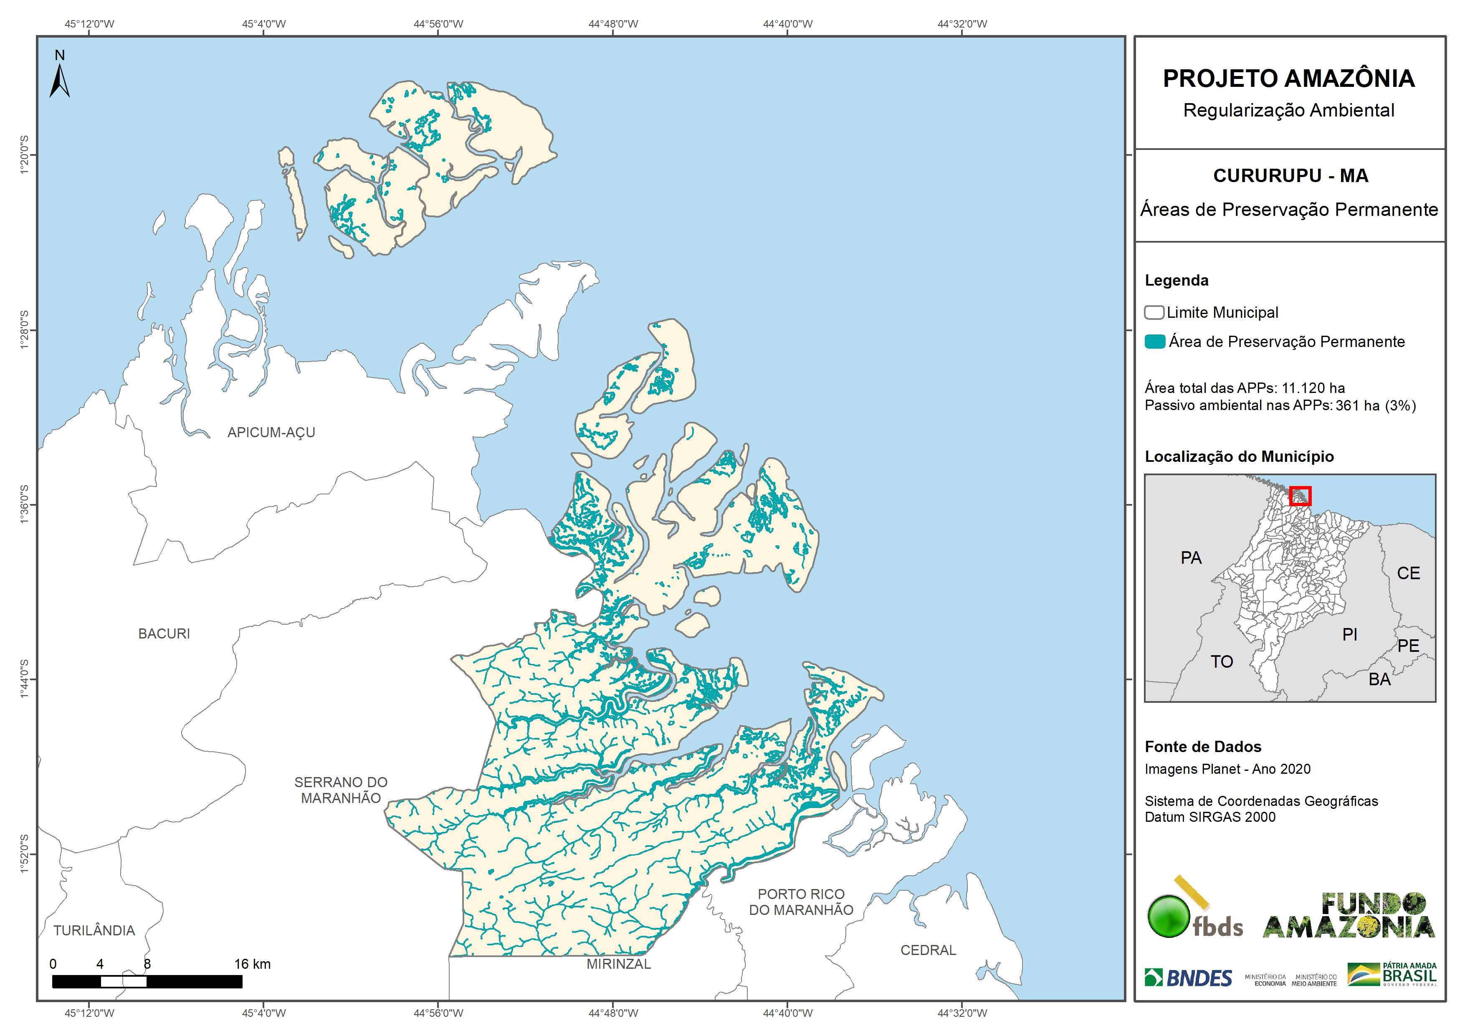Click the BACURI municipality label

(164, 634)
